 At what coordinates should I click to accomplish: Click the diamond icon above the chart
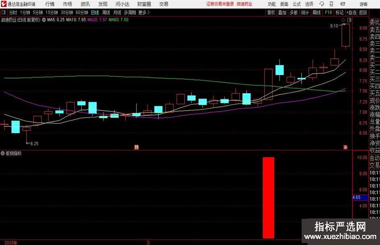pos(343,20)
